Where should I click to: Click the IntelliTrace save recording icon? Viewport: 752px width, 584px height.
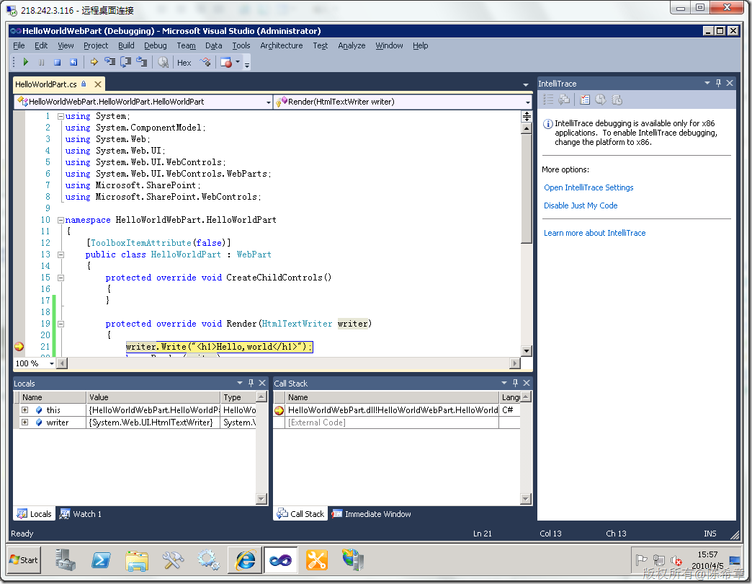click(x=617, y=99)
